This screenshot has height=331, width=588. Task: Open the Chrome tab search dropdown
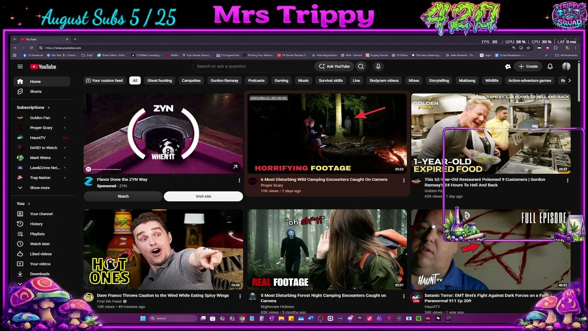[15, 40]
